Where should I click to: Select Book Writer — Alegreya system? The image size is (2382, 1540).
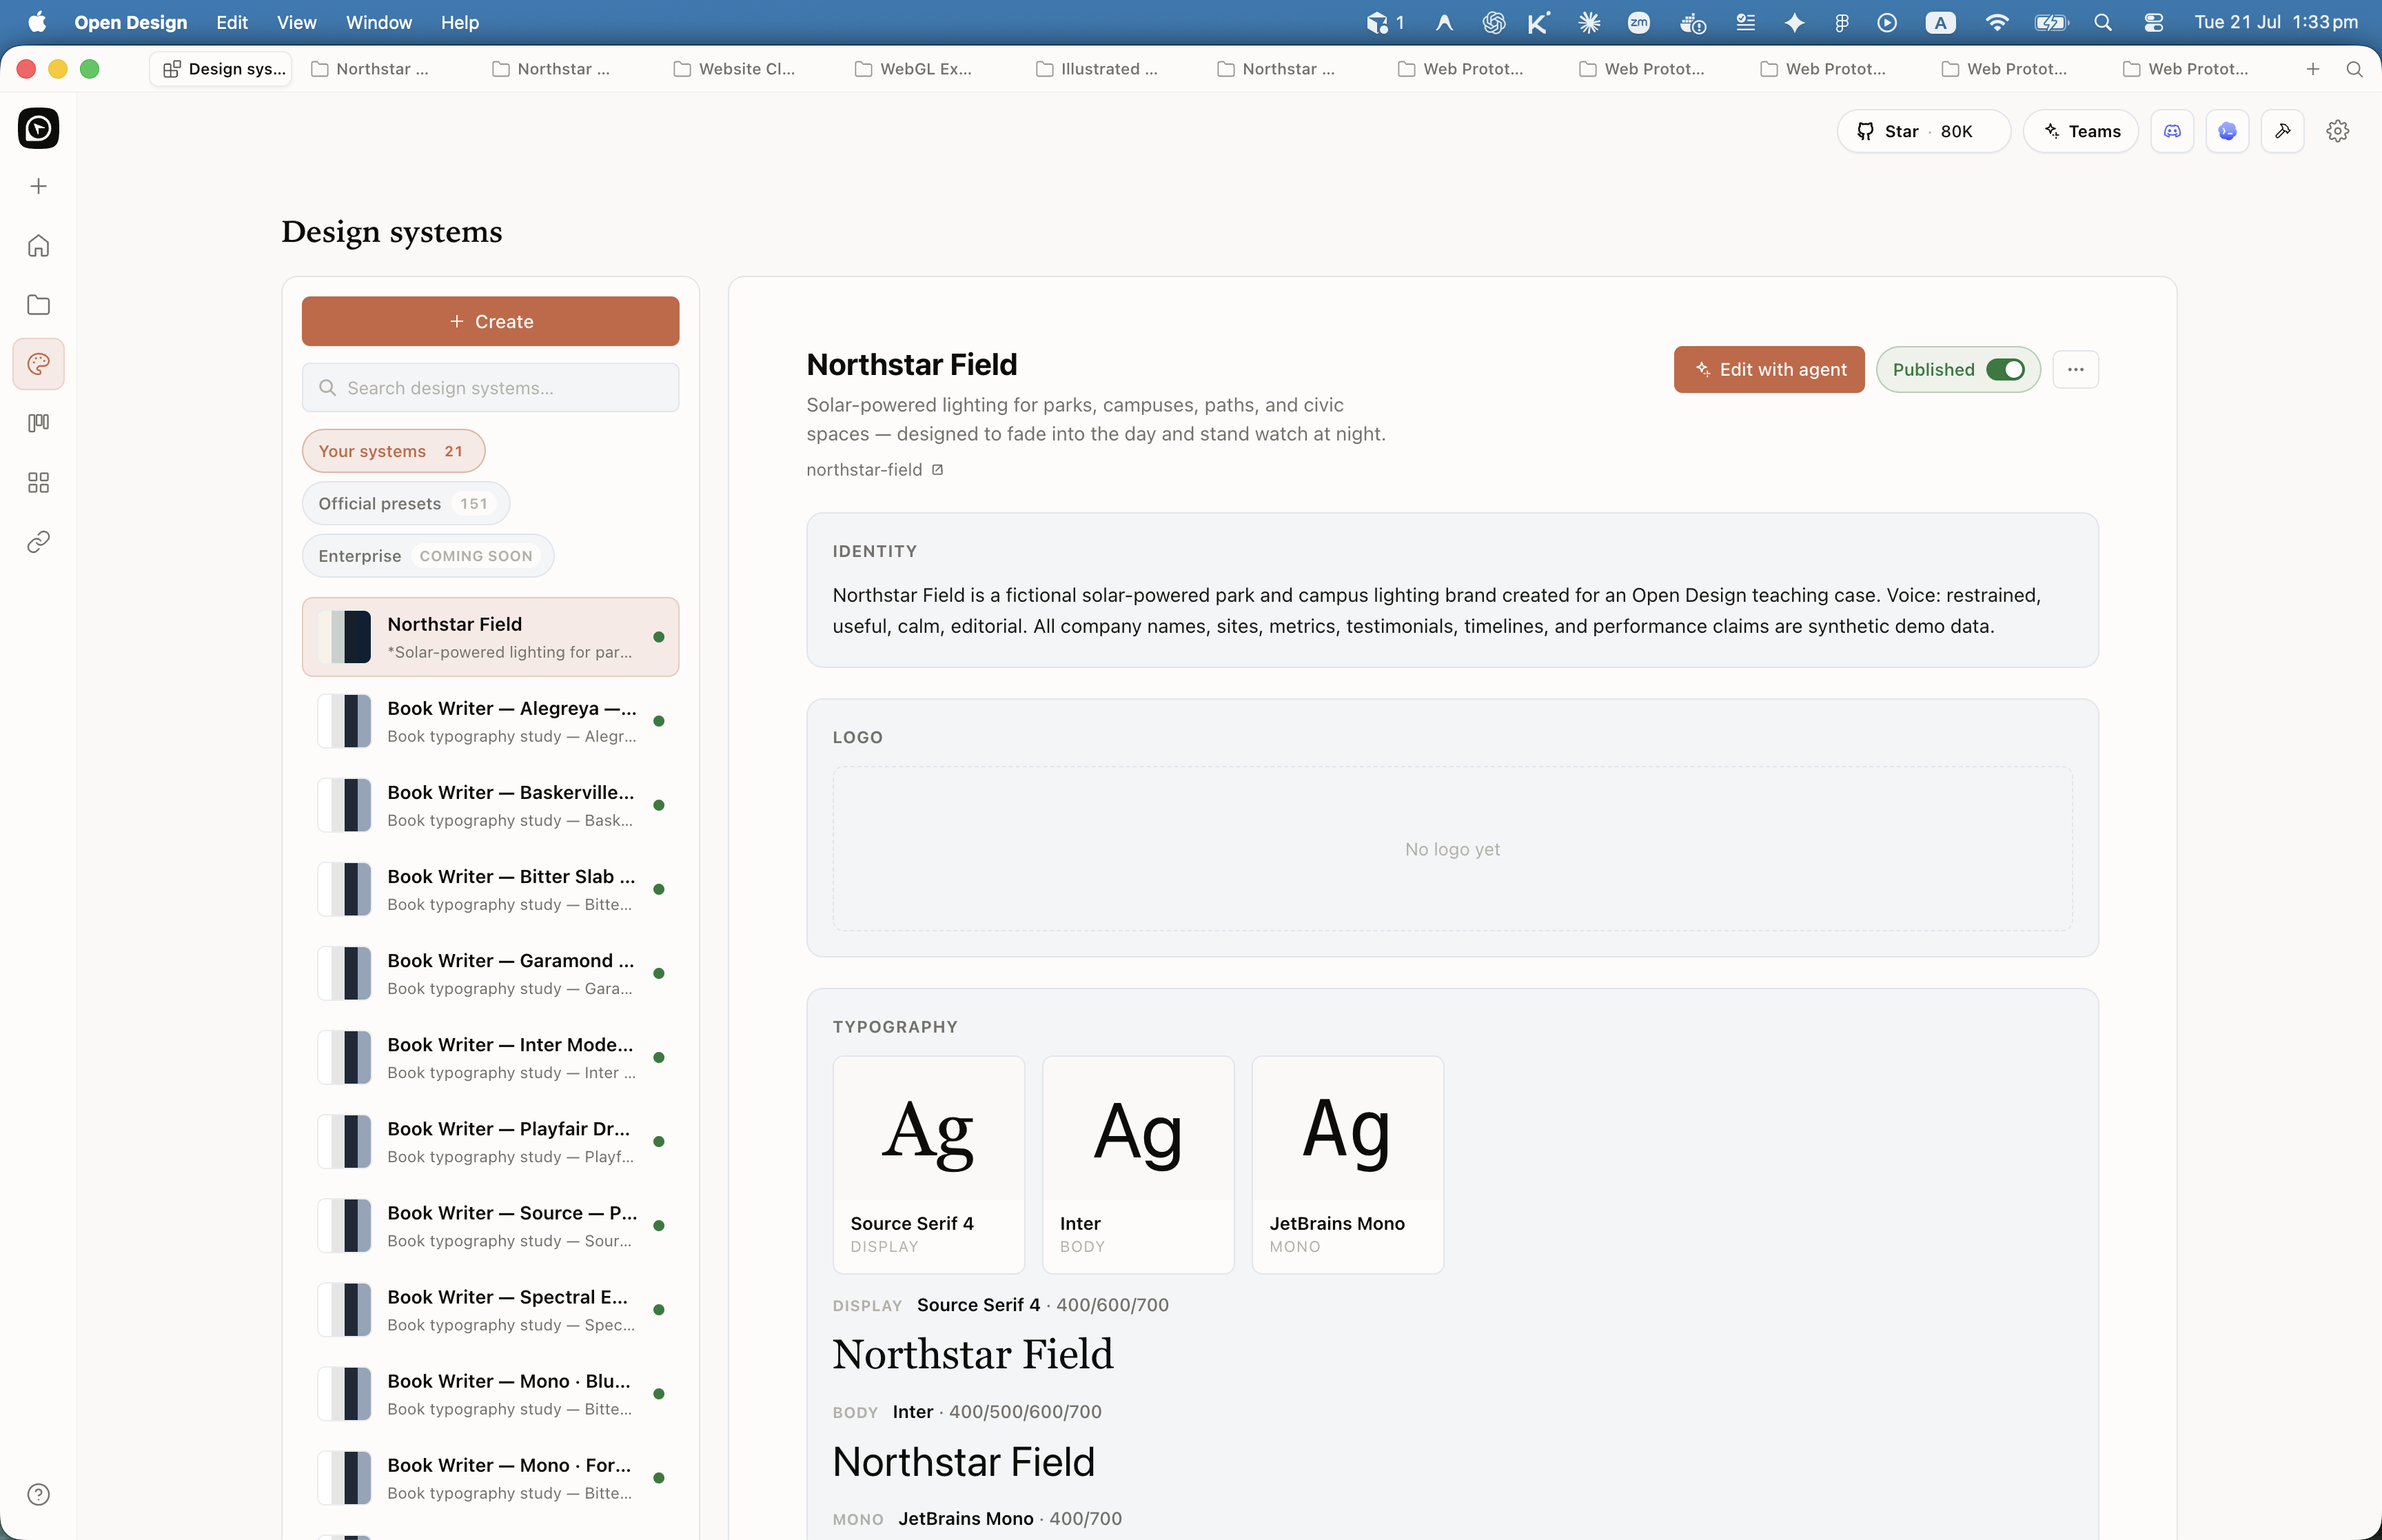point(491,721)
